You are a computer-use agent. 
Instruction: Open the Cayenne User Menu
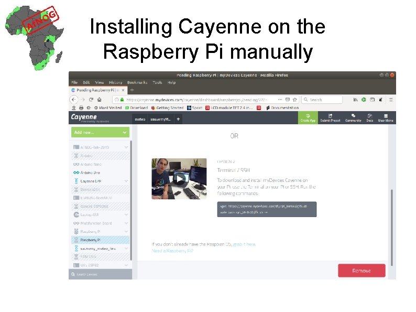386,117
